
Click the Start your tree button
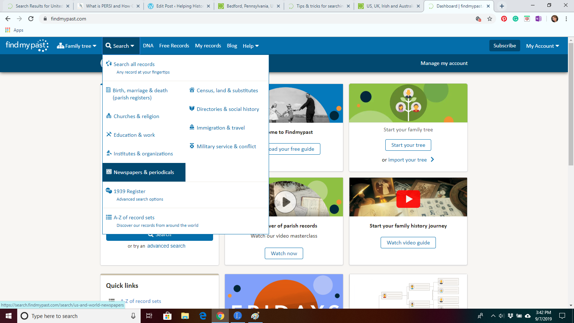coord(408,145)
